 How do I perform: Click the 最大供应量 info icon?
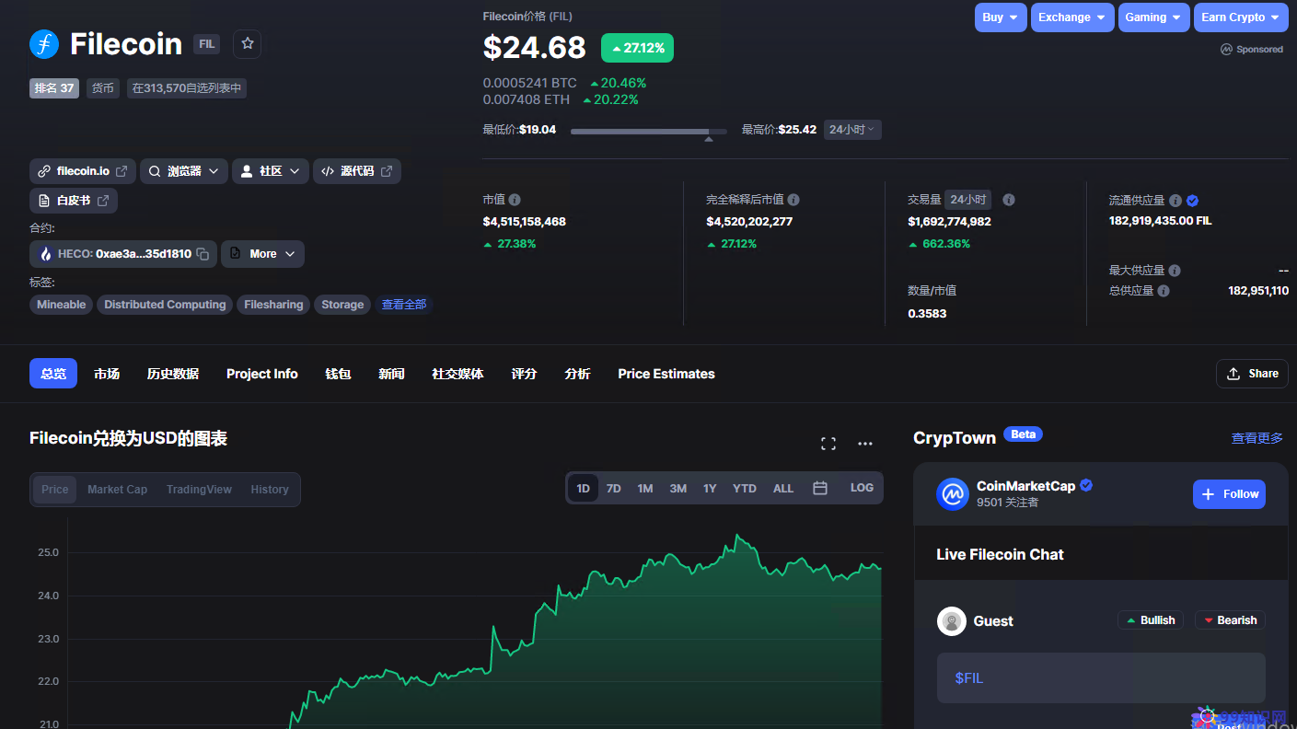[1175, 271]
